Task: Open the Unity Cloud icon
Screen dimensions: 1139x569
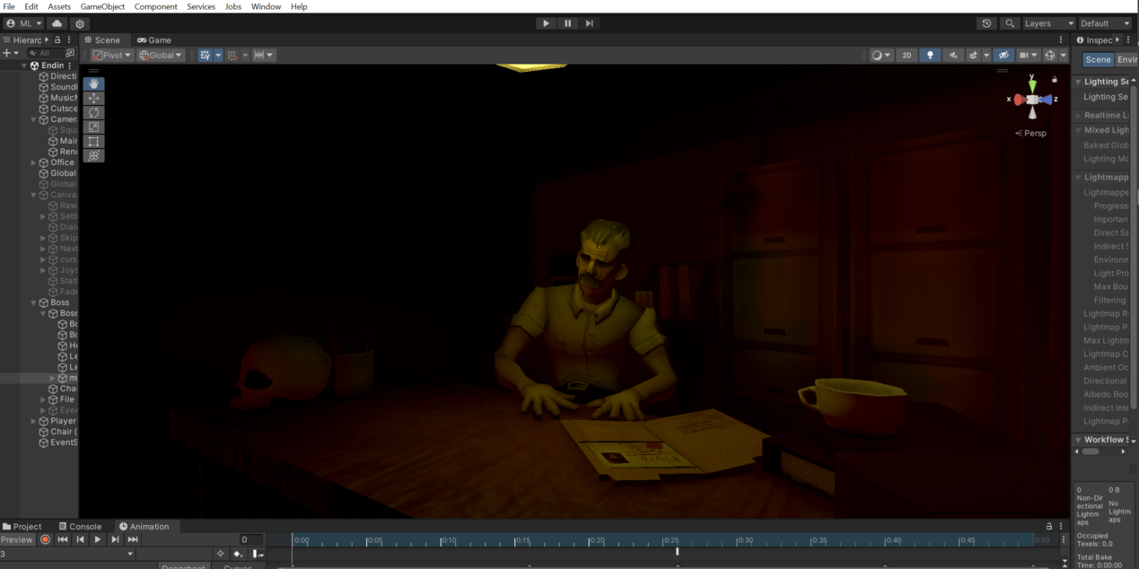Action: click(57, 23)
